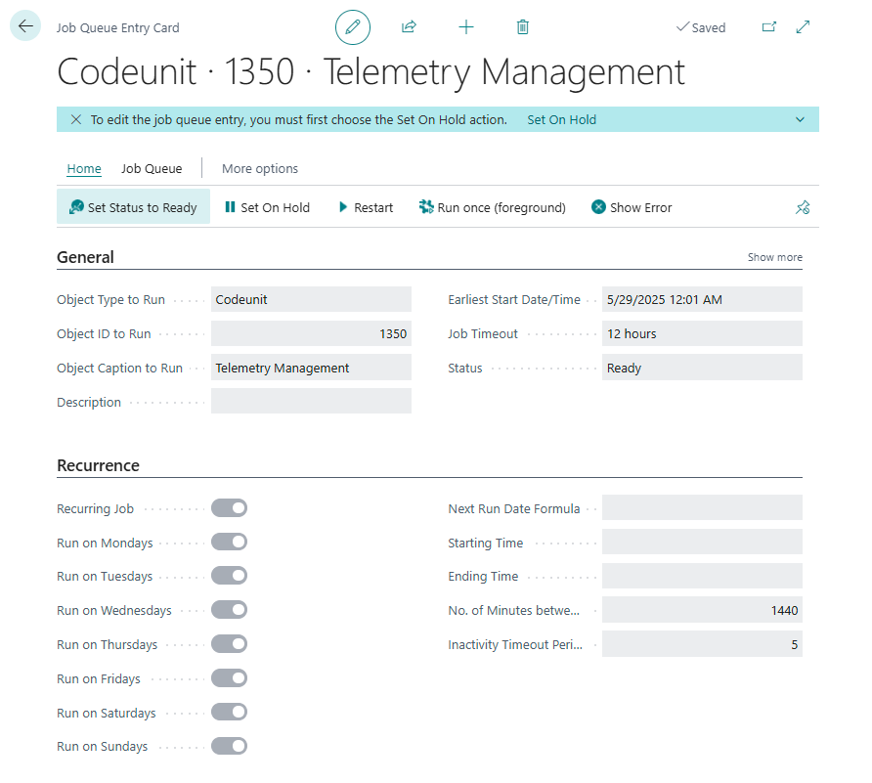Click the Set Status to Ready button
Viewport: 872px width, 783px height.
(x=134, y=207)
